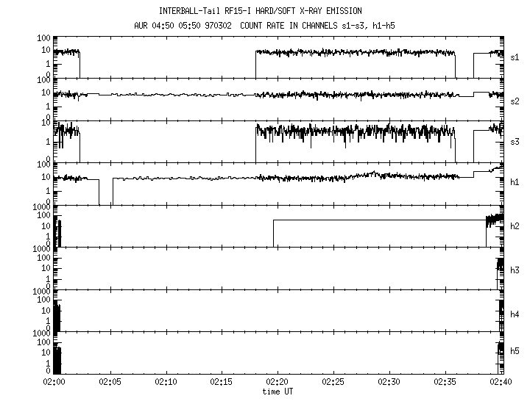Pick the 02:15 time axis label
Screen dimensions: 530x404
[222, 382]
